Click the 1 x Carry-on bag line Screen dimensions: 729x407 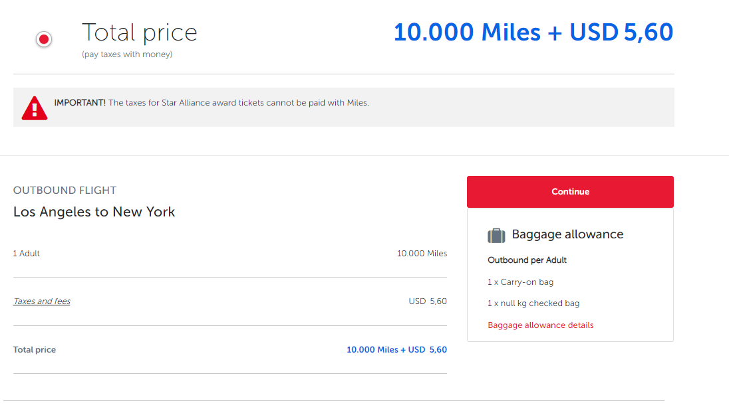click(520, 282)
